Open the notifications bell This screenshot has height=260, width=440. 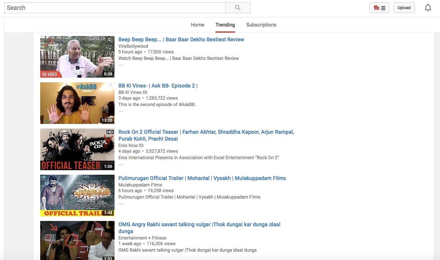(x=428, y=8)
